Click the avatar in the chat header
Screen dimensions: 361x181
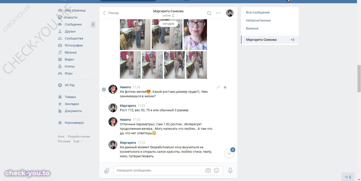[x=230, y=13]
